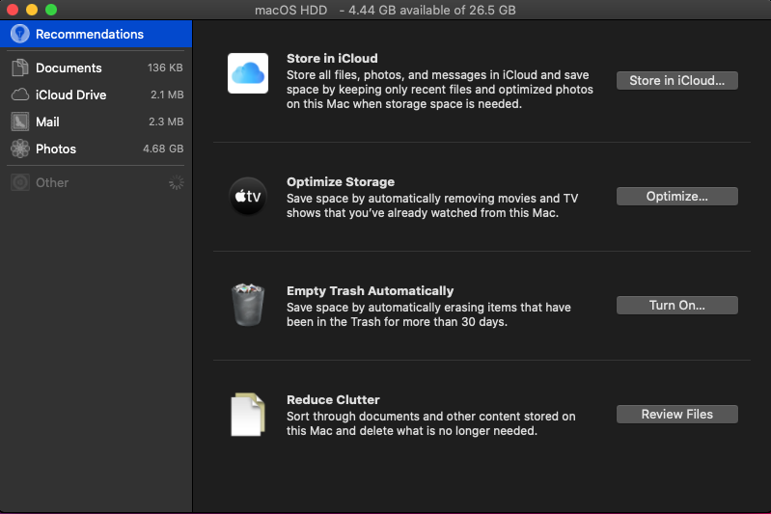Click the 2.3 MB Mail size

coord(166,122)
